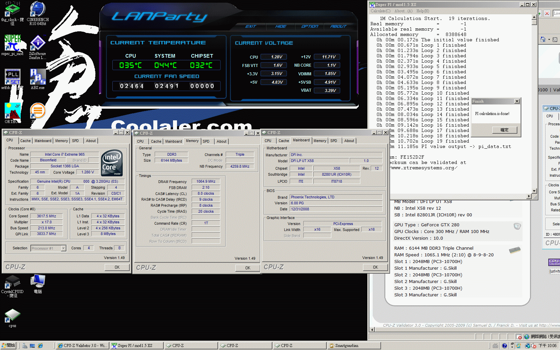This screenshot has width=560, height=350.
Task: Open the About...(A) menu in Super PI
Action: [x=403, y=11]
